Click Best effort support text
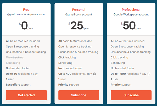 (18, 85)
